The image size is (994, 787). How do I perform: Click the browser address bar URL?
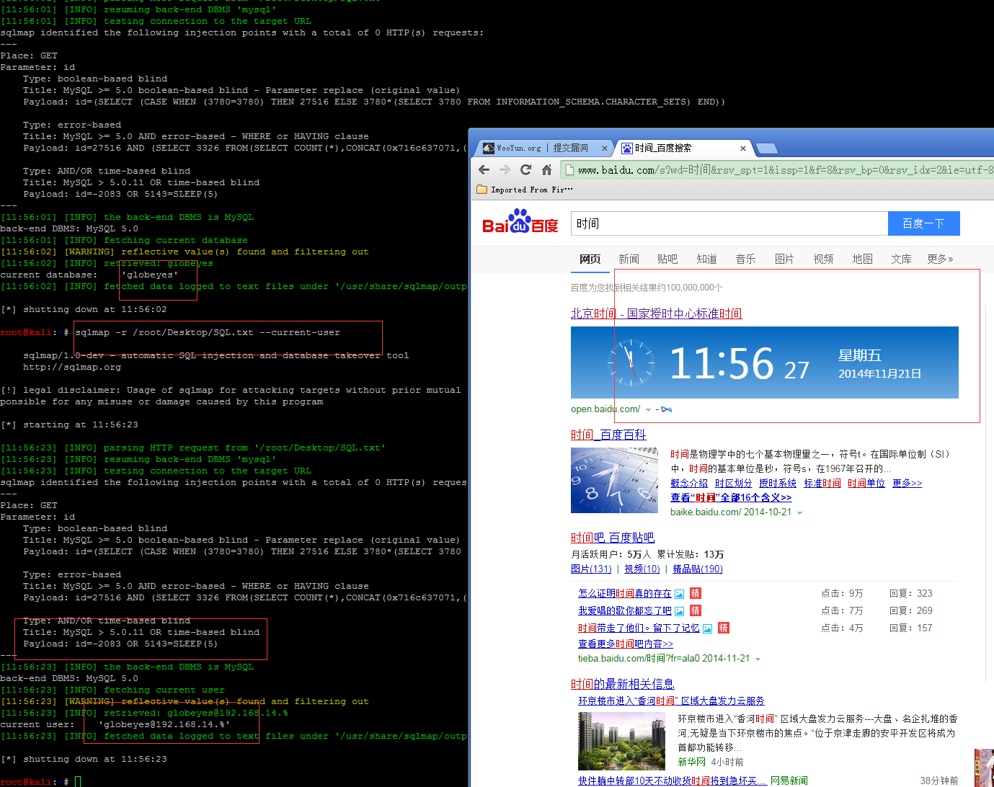click(786, 170)
